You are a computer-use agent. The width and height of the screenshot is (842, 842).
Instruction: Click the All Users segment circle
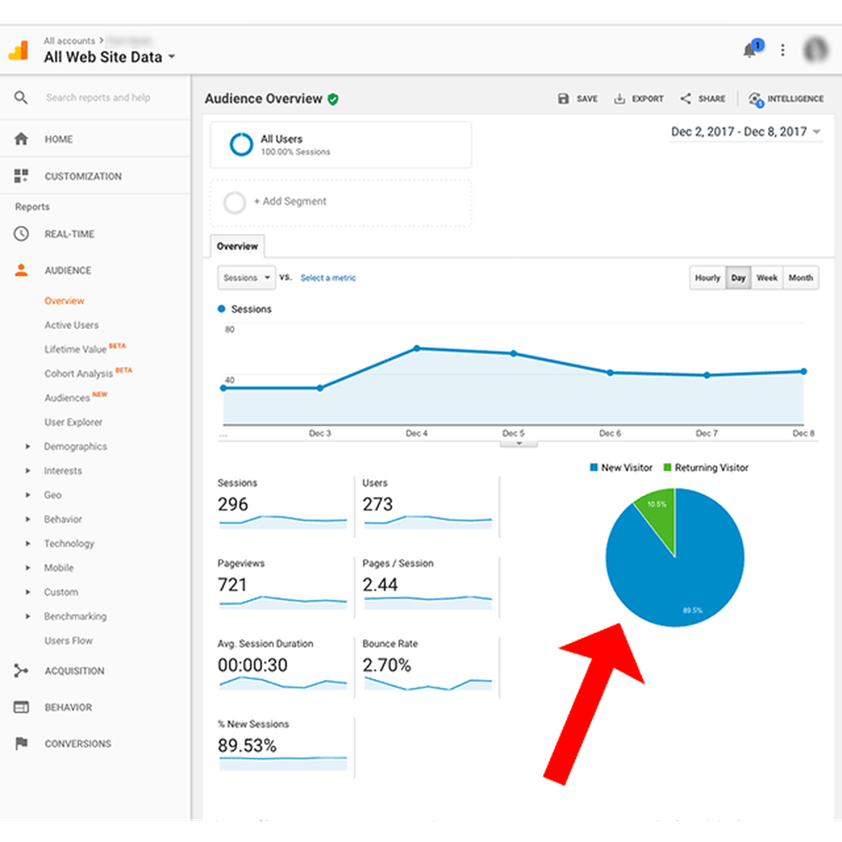241,144
